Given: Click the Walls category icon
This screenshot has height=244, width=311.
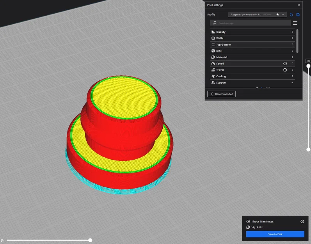Looking at the screenshot, I should tap(213, 38).
